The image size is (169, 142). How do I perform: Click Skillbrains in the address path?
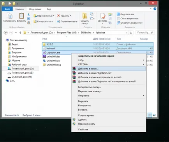coord(86,33)
